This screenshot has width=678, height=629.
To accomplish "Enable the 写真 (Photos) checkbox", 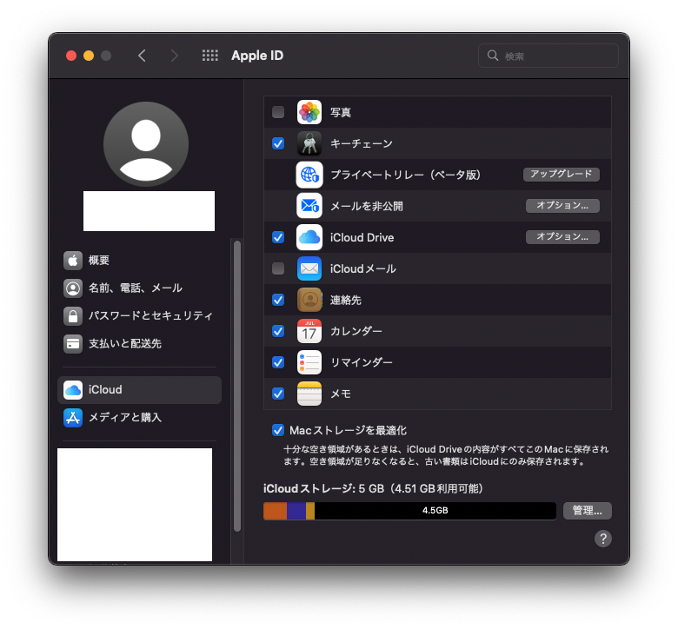I will tap(278, 112).
